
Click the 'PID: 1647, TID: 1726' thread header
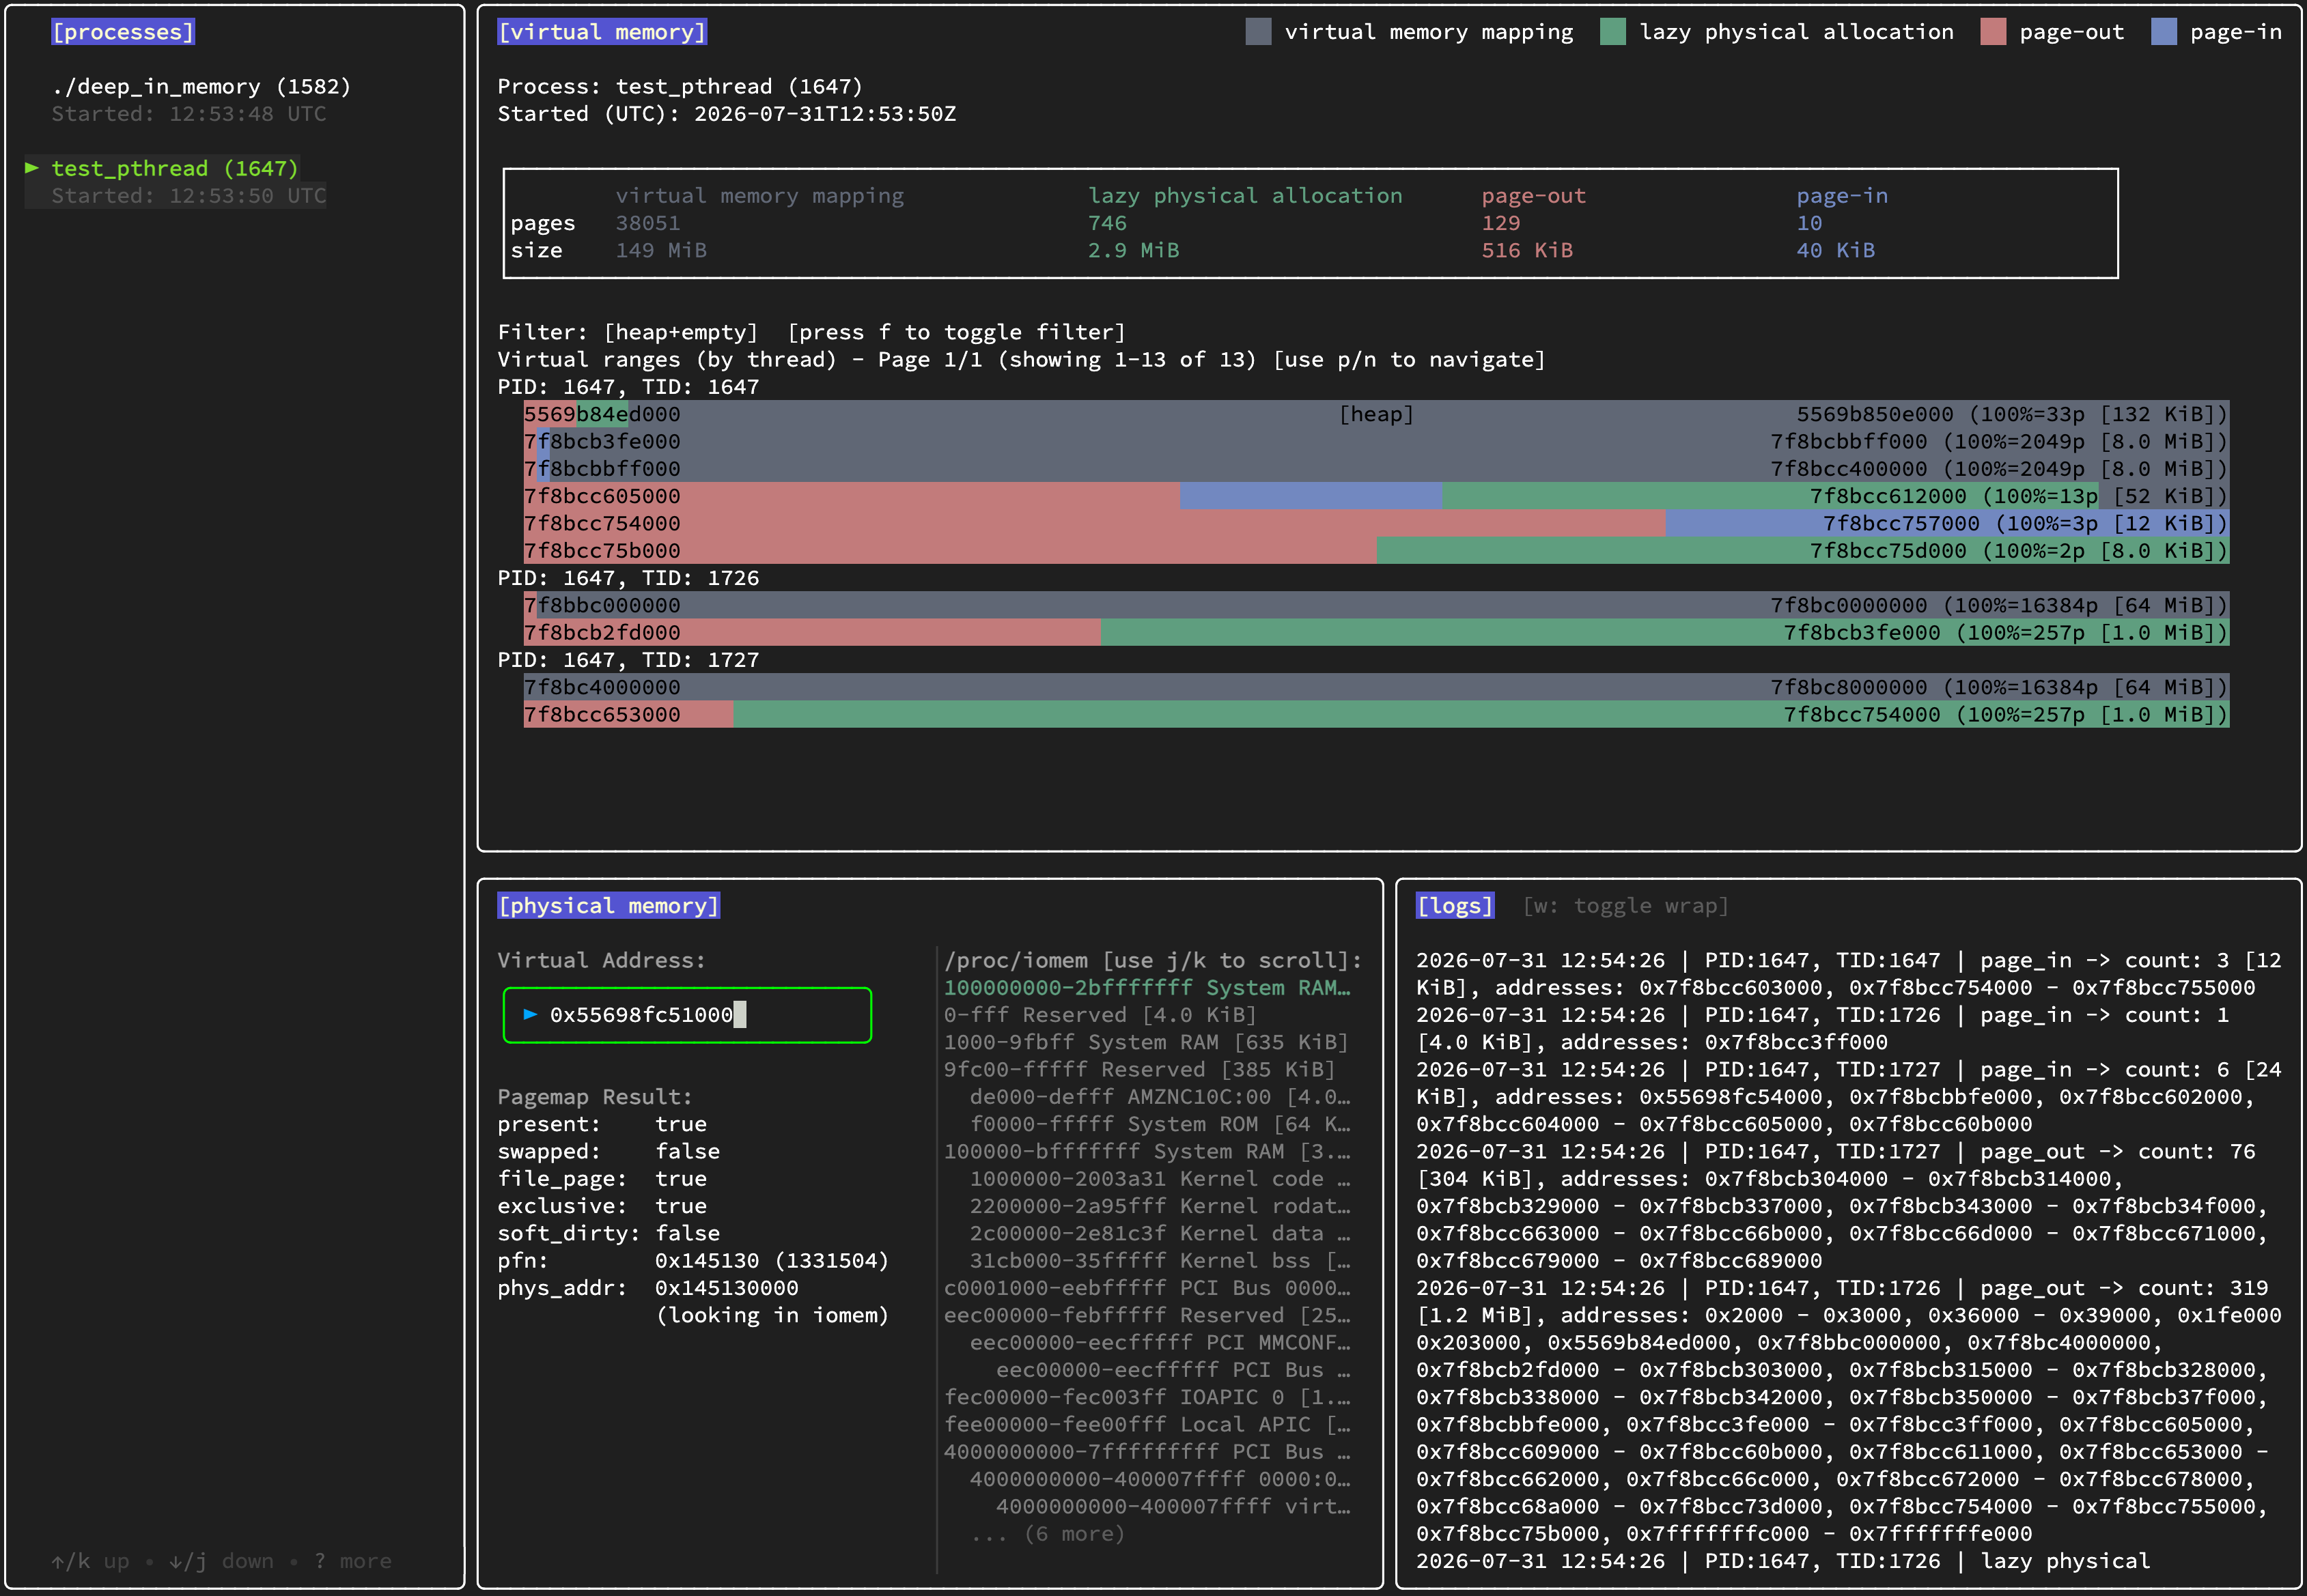point(628,578)
